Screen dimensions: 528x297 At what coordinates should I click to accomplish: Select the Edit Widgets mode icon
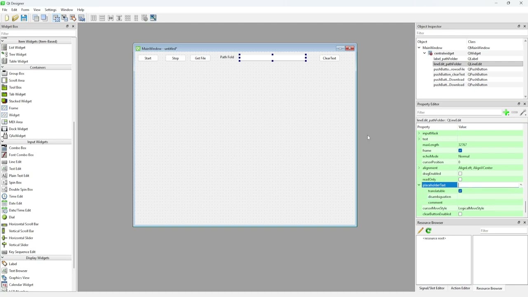pyautogui.click(x=56, y=18)
